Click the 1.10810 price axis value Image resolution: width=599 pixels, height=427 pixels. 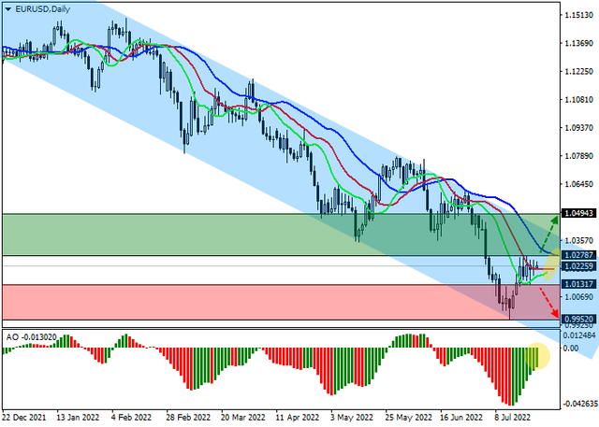click(579, 100)
